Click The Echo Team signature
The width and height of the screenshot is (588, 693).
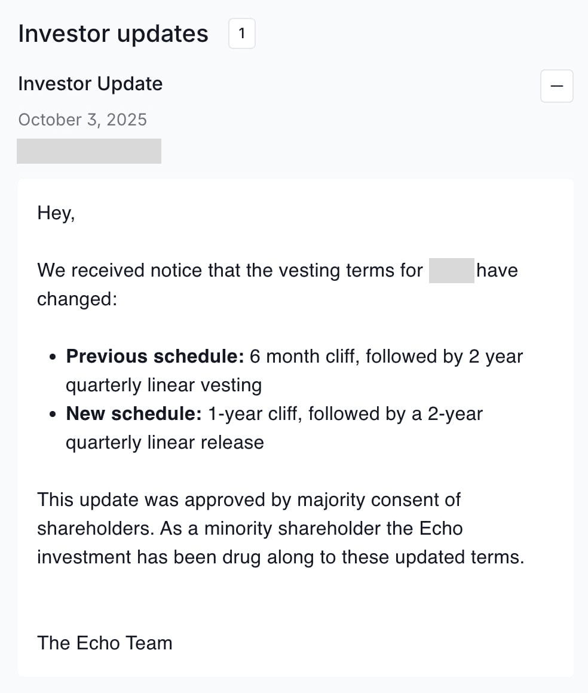105,643
